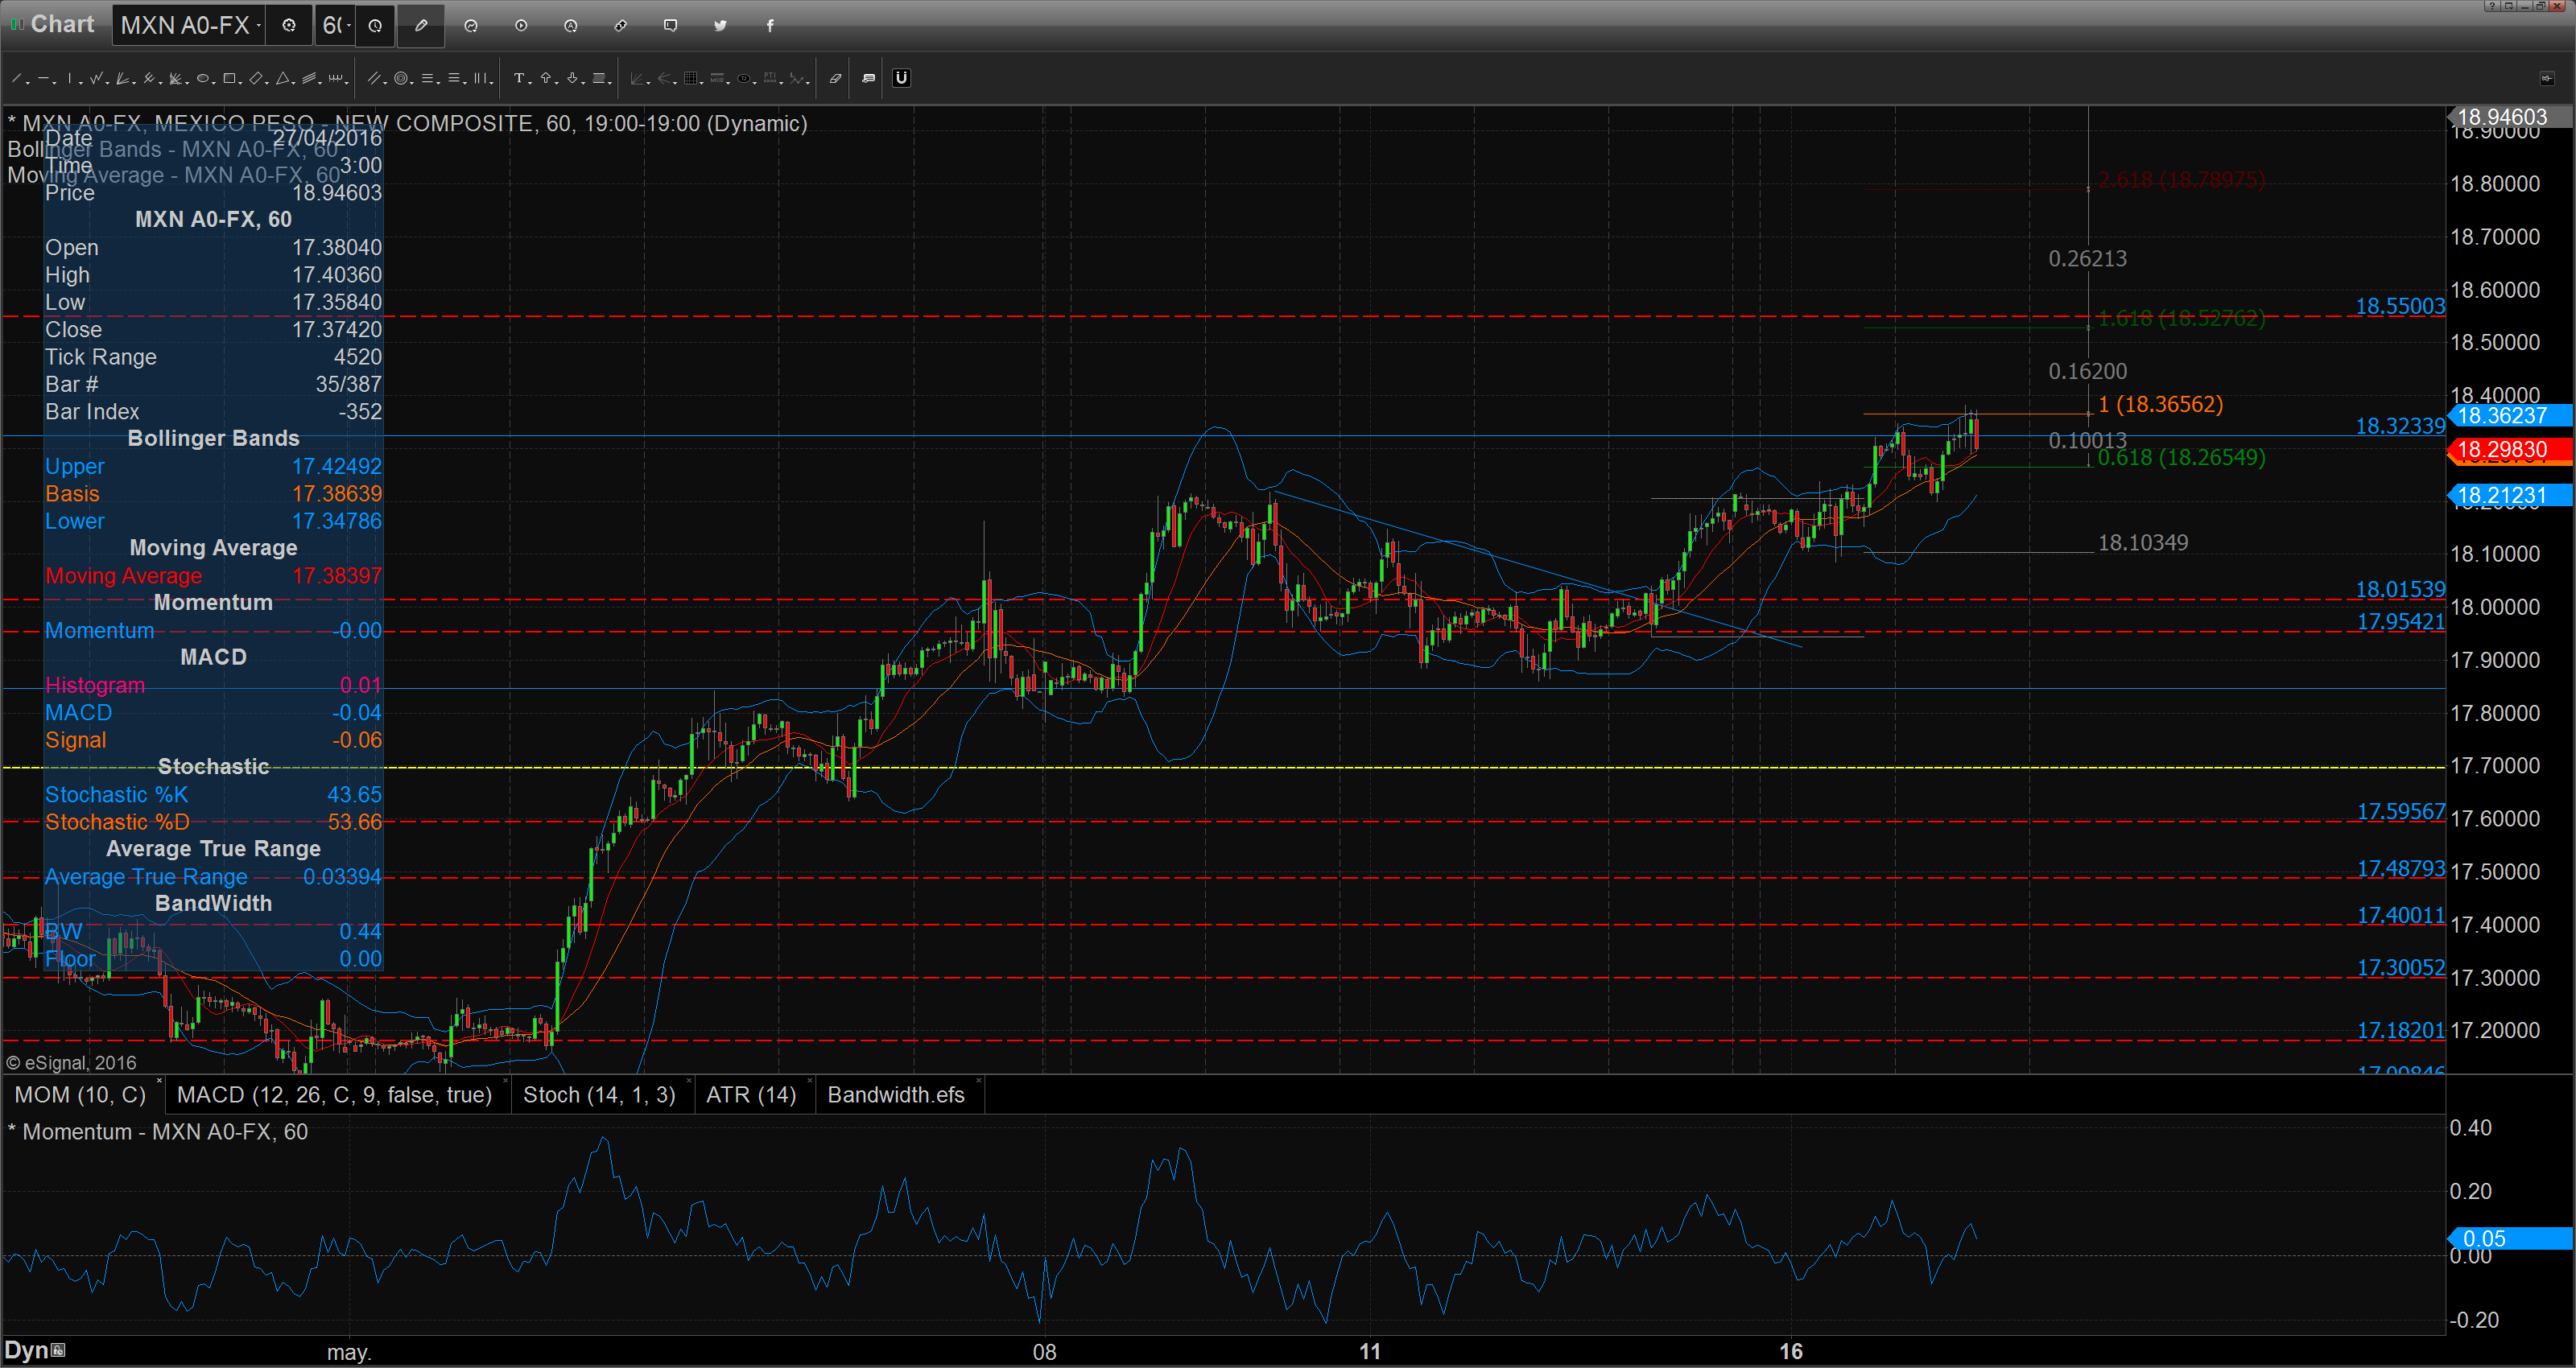Select the TJ ellipse tool
Viewport: 2576px width, 1368px height.
pos(744,78)
